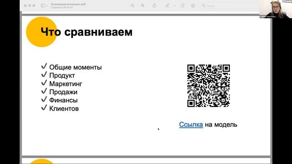Click the slide title "Что сравниваем"
This screenshot has width=292, height=164.
pyautogui.click(x=86, y=32)
